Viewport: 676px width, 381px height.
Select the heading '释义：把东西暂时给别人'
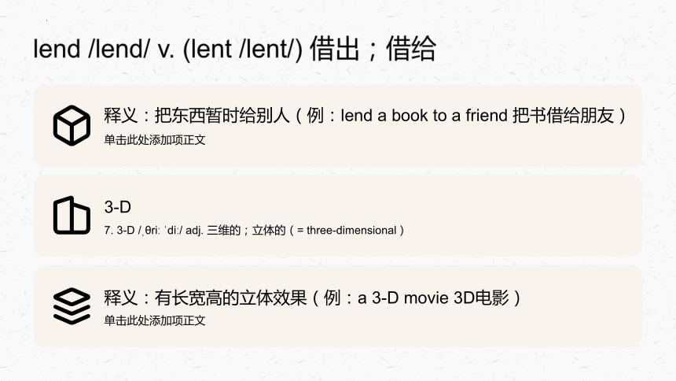[x=197, y=116]
